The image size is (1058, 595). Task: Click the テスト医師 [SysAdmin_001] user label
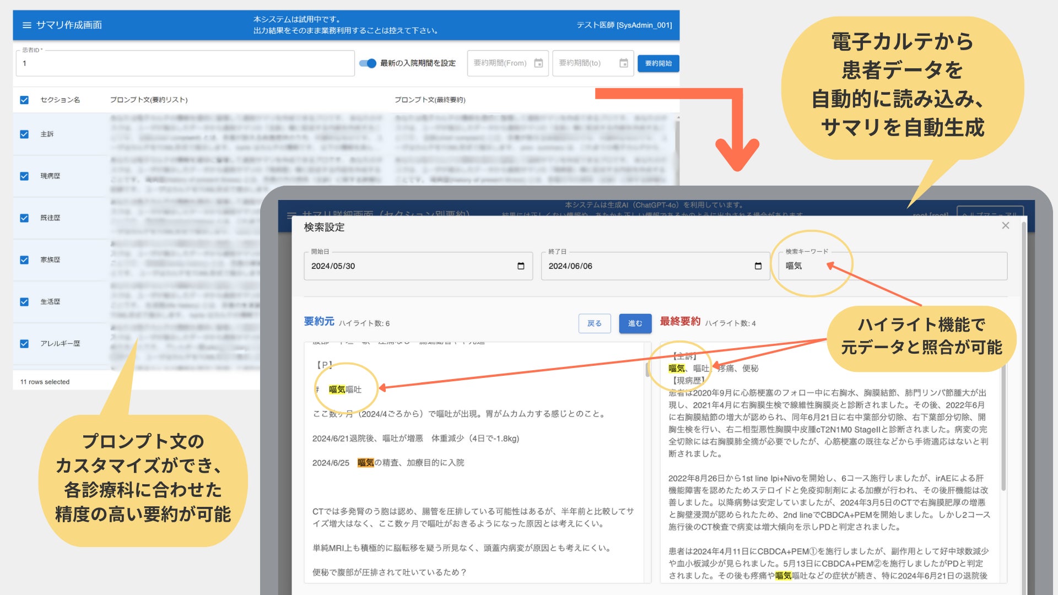point(624,25)
